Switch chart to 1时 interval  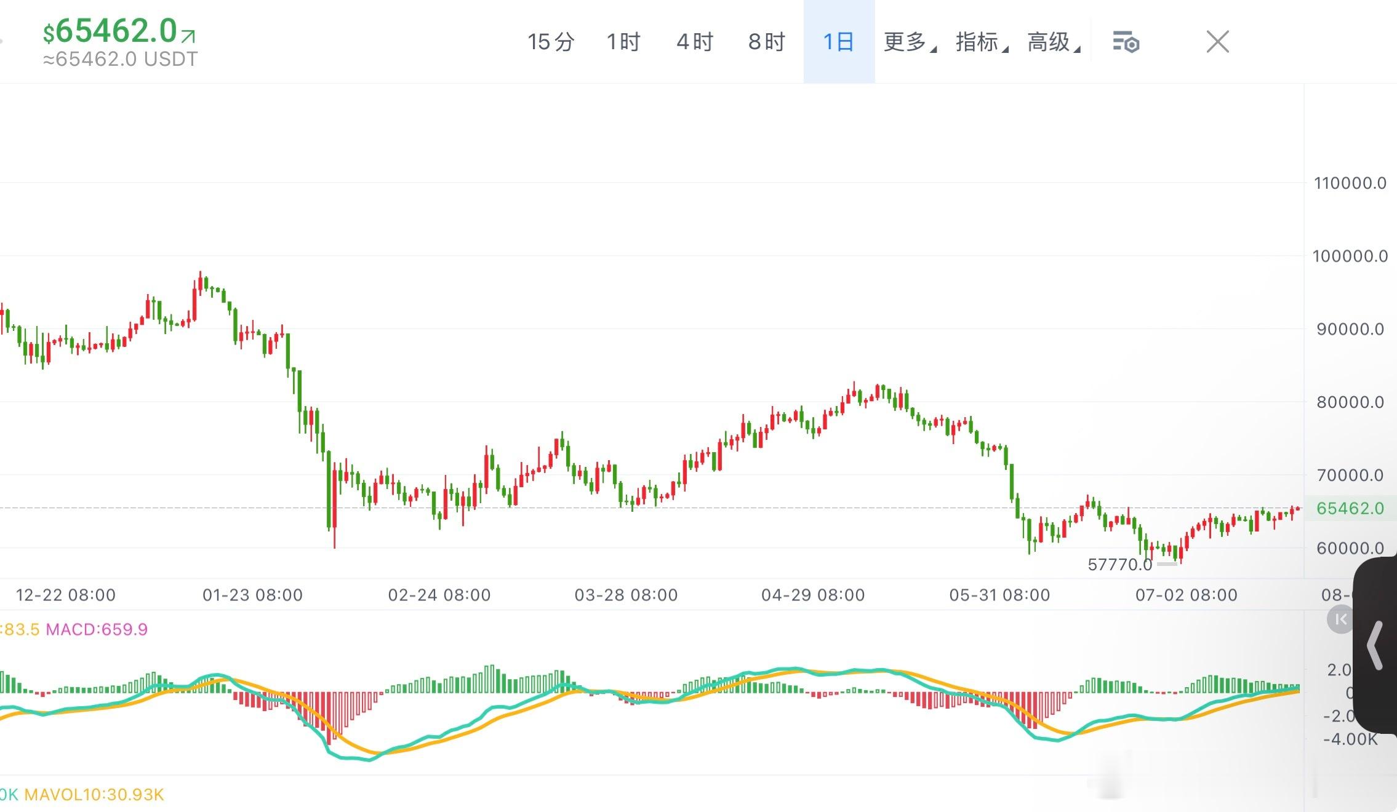coord(623,42)
